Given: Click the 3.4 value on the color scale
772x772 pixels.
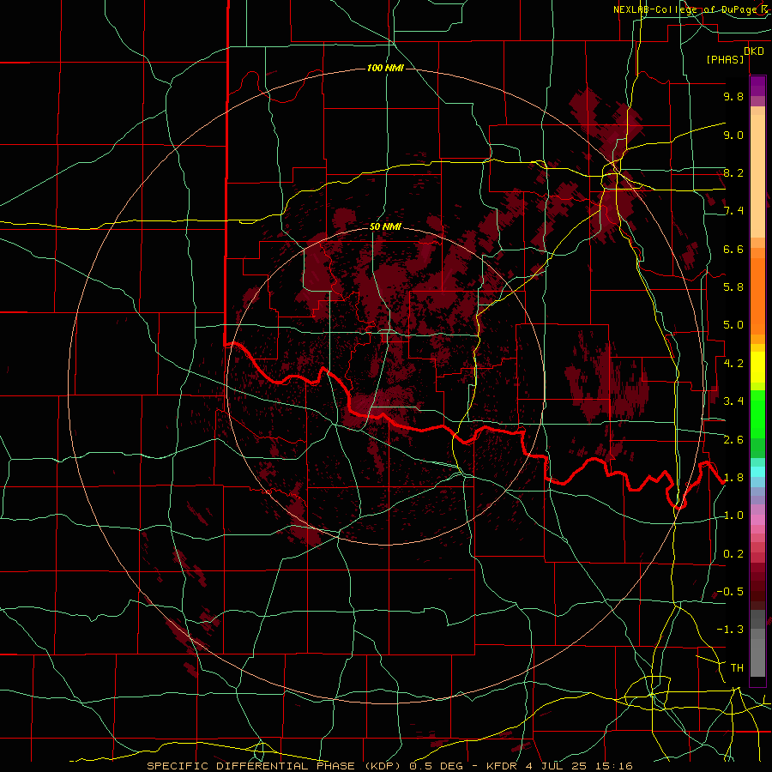Looking at the screenshot, I should point(733,401).
